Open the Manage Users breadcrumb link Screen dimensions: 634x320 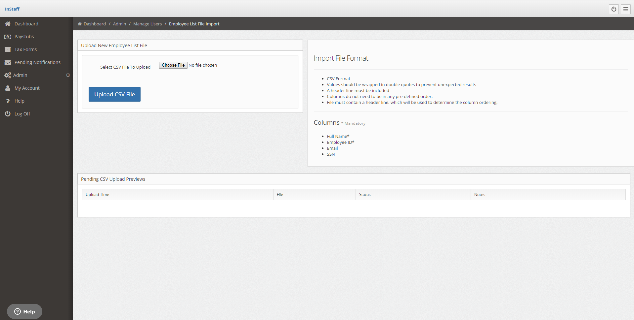[147, 24]
